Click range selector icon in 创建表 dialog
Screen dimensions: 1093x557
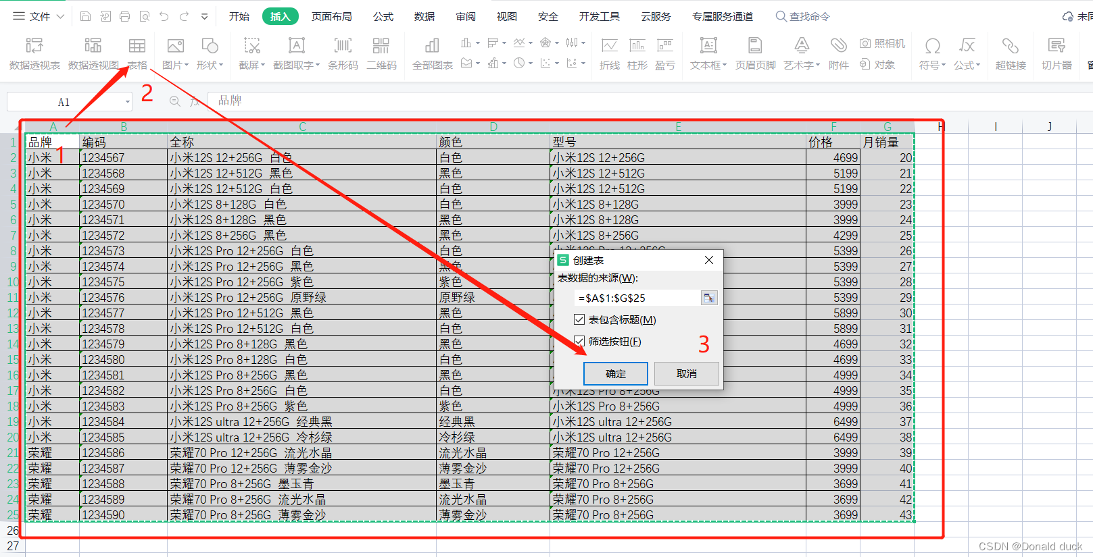[x=708, y=298]
